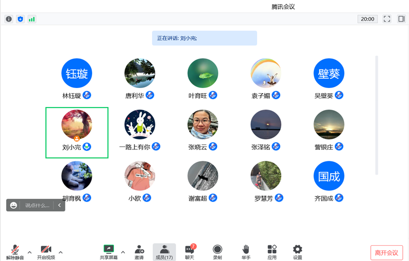Click muted mic icon beside 叶育旺
This screenshot has height=261, width=409.
[213, 95]
